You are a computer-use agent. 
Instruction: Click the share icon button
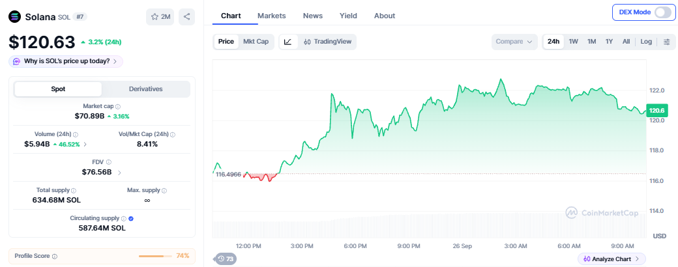(187, 17)
